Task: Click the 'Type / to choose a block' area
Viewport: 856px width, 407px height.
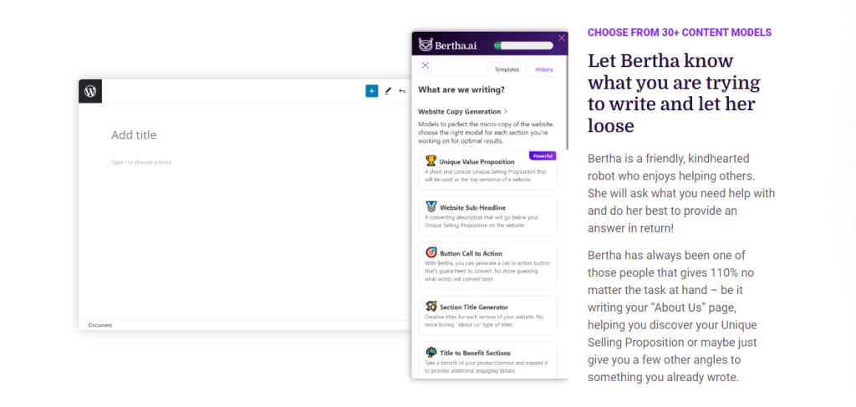Action: tap(141, 162)
